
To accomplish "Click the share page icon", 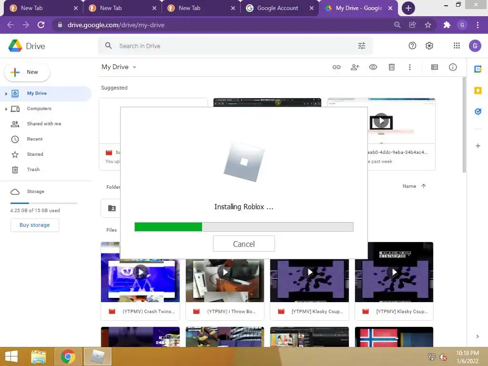I will [412, 25].
